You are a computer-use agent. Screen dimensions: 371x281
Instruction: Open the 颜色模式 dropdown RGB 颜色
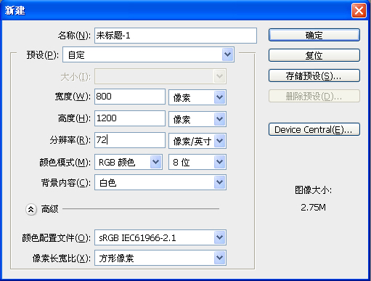tap(129, 162)
